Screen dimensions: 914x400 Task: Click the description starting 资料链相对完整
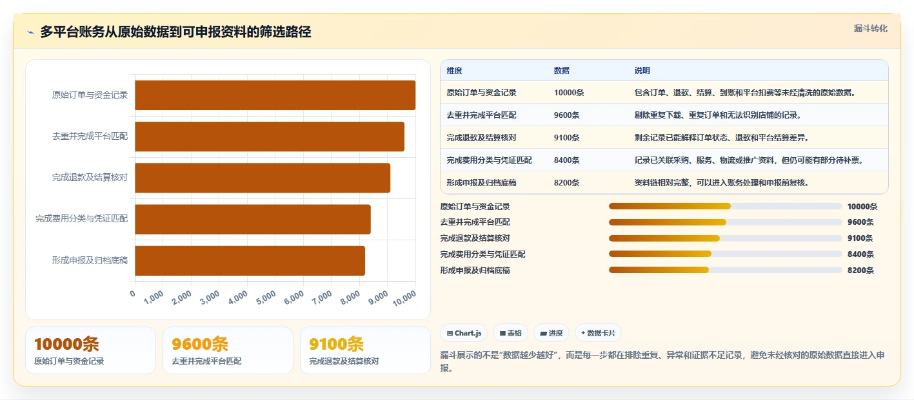(721, 183)
